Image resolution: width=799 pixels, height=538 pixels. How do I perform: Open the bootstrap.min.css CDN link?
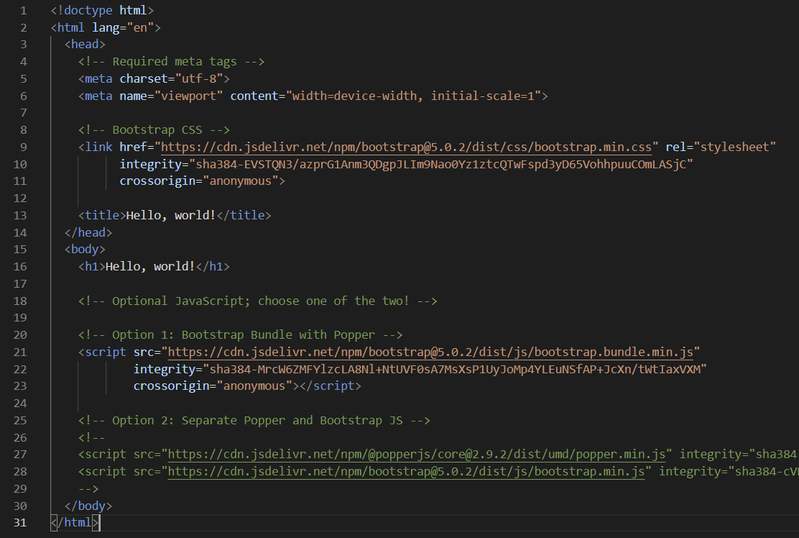point(406,147)
